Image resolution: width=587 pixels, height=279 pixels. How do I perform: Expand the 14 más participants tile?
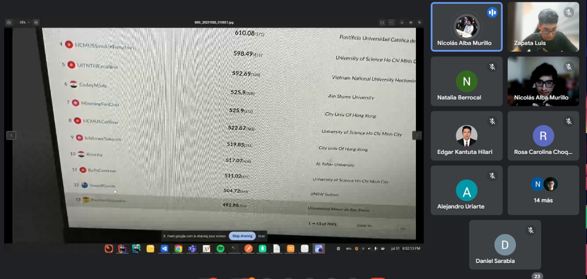[543, 190]
